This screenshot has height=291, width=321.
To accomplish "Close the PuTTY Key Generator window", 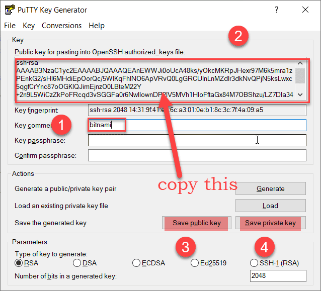I will coord(305,10).
